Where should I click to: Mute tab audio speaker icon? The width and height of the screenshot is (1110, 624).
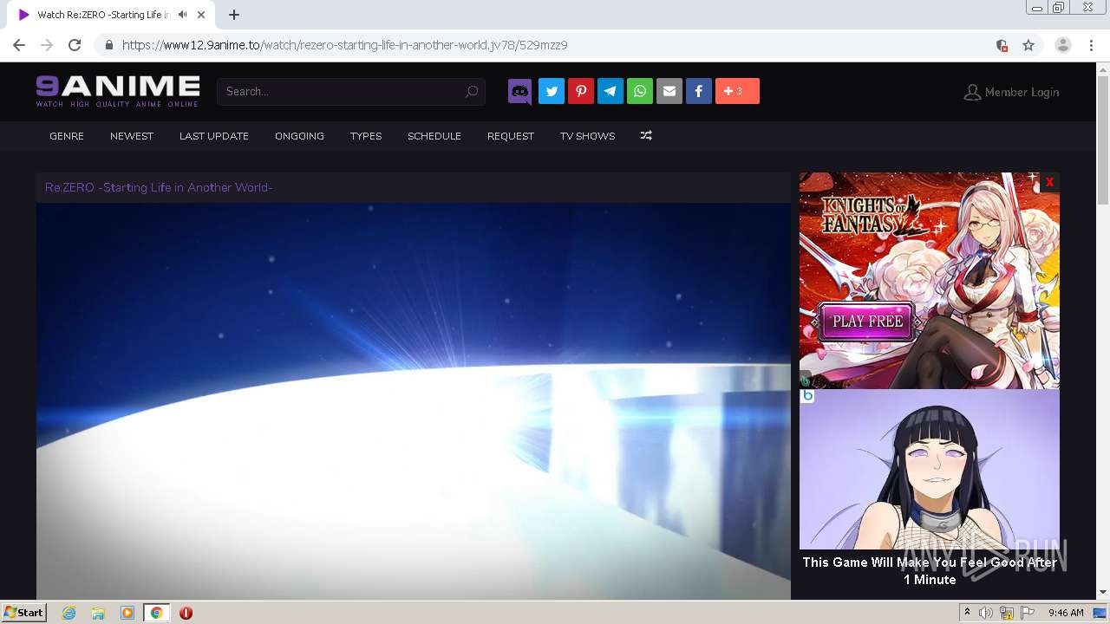(182, 15)
